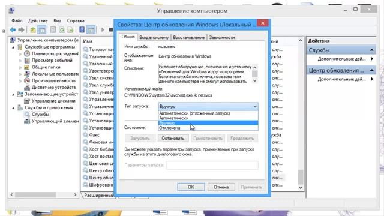Open the Properties toolbar icon
Viewport: 384px width, 216px height.
[53, 30]
